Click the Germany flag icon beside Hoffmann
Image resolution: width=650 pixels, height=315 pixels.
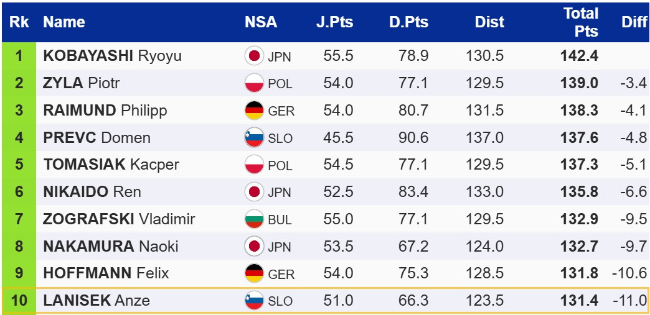click(253, 273)
